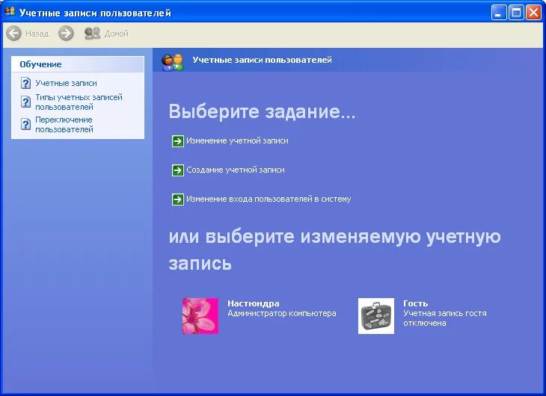Click the Back arrow icon in toolbar
Screen dimensions: 546x396
pos(14,34)
